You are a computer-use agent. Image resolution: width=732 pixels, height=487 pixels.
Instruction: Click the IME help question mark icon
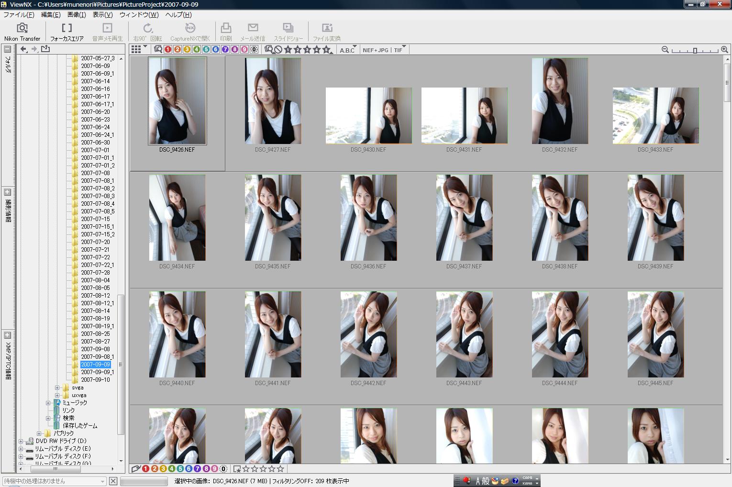pyautogui.click(x=515, y=481)
